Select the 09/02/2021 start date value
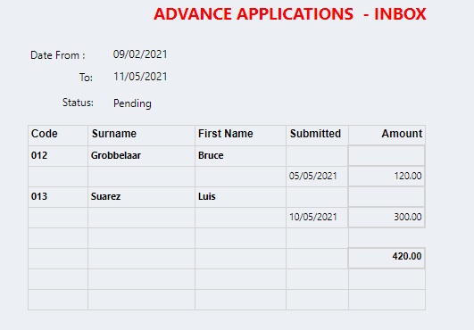 pos(140,54)
